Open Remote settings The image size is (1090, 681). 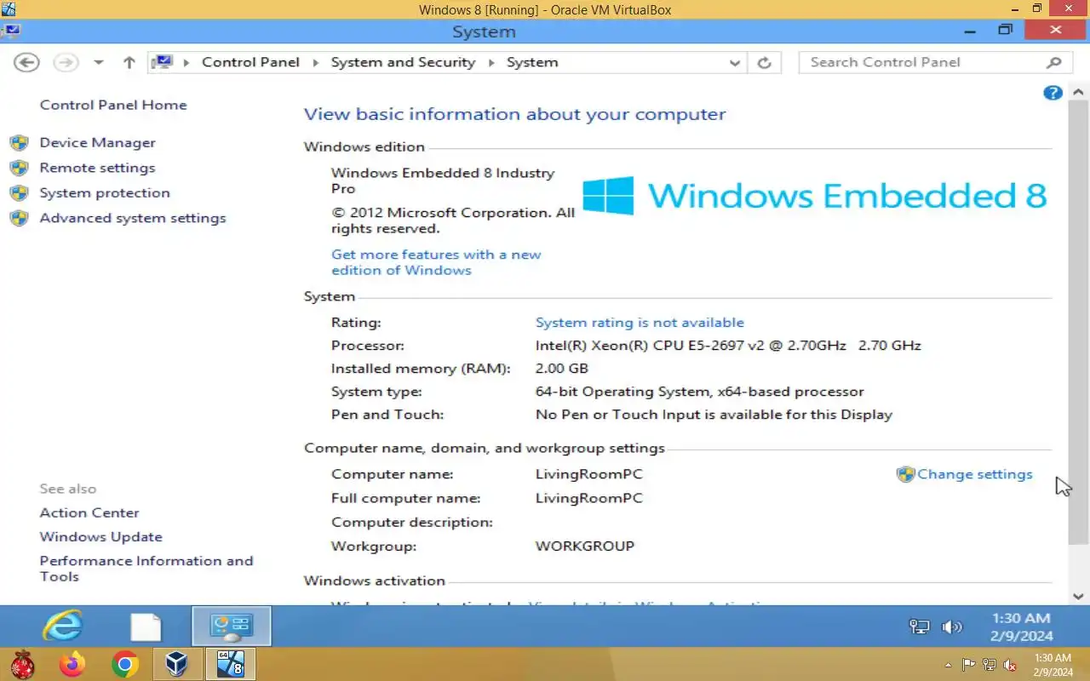pyautogui.click(x=97, y=168)
